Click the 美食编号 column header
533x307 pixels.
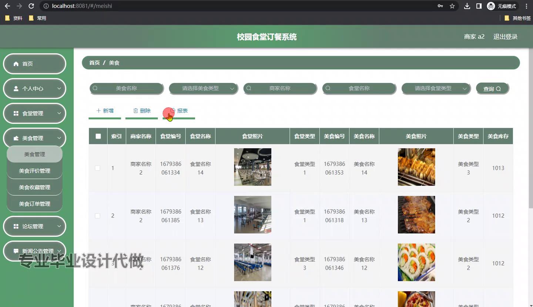tap(334, 136)
